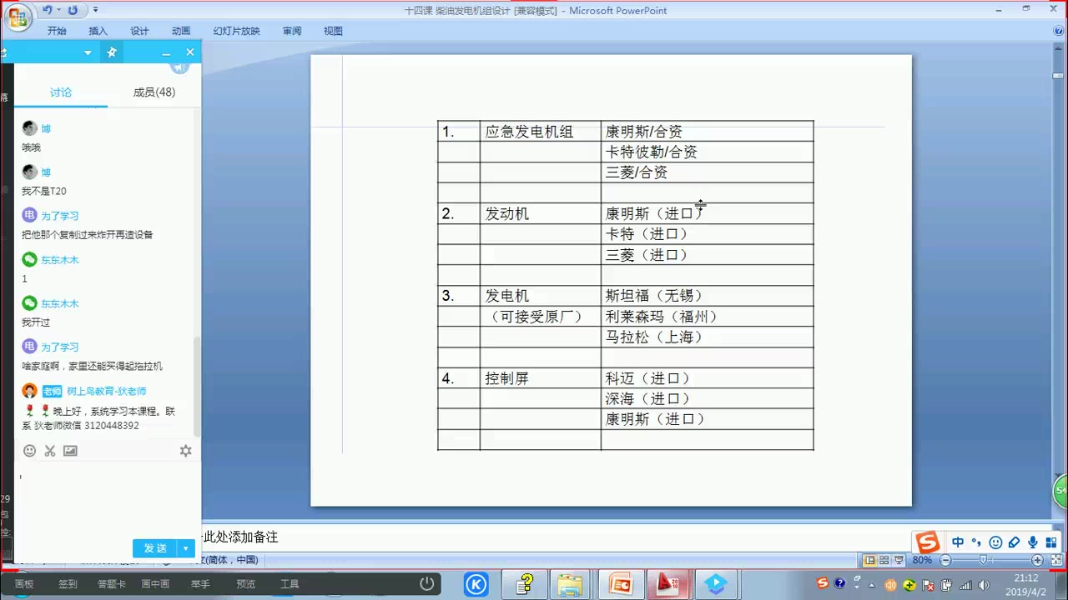Image resolution: width=1068 pixels, height=600 pixels.
Task: Click slide table cell 康明斯/合资
Action: pyautogui.click(x=707, y=131)
